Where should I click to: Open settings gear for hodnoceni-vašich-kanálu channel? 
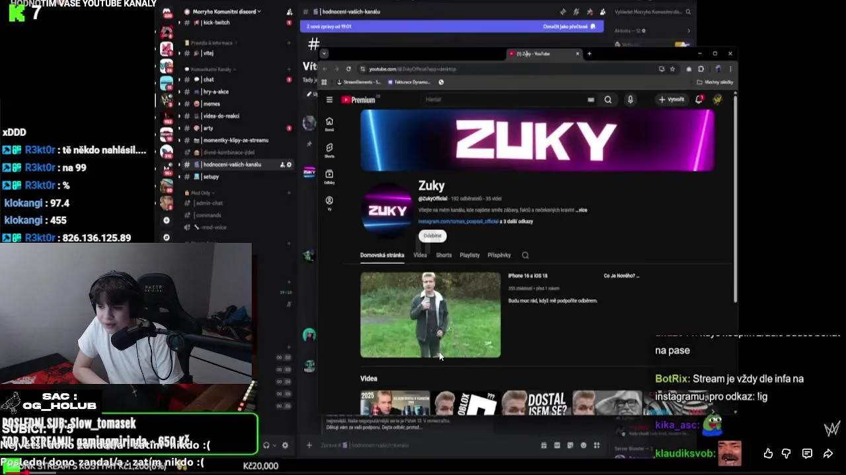[289, 164]
